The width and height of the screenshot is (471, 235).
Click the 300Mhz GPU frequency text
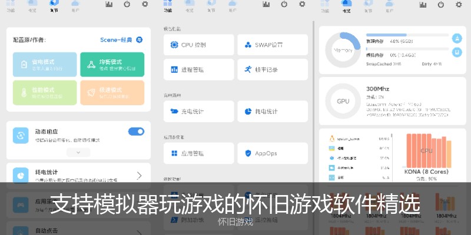(x=377, y=89)
